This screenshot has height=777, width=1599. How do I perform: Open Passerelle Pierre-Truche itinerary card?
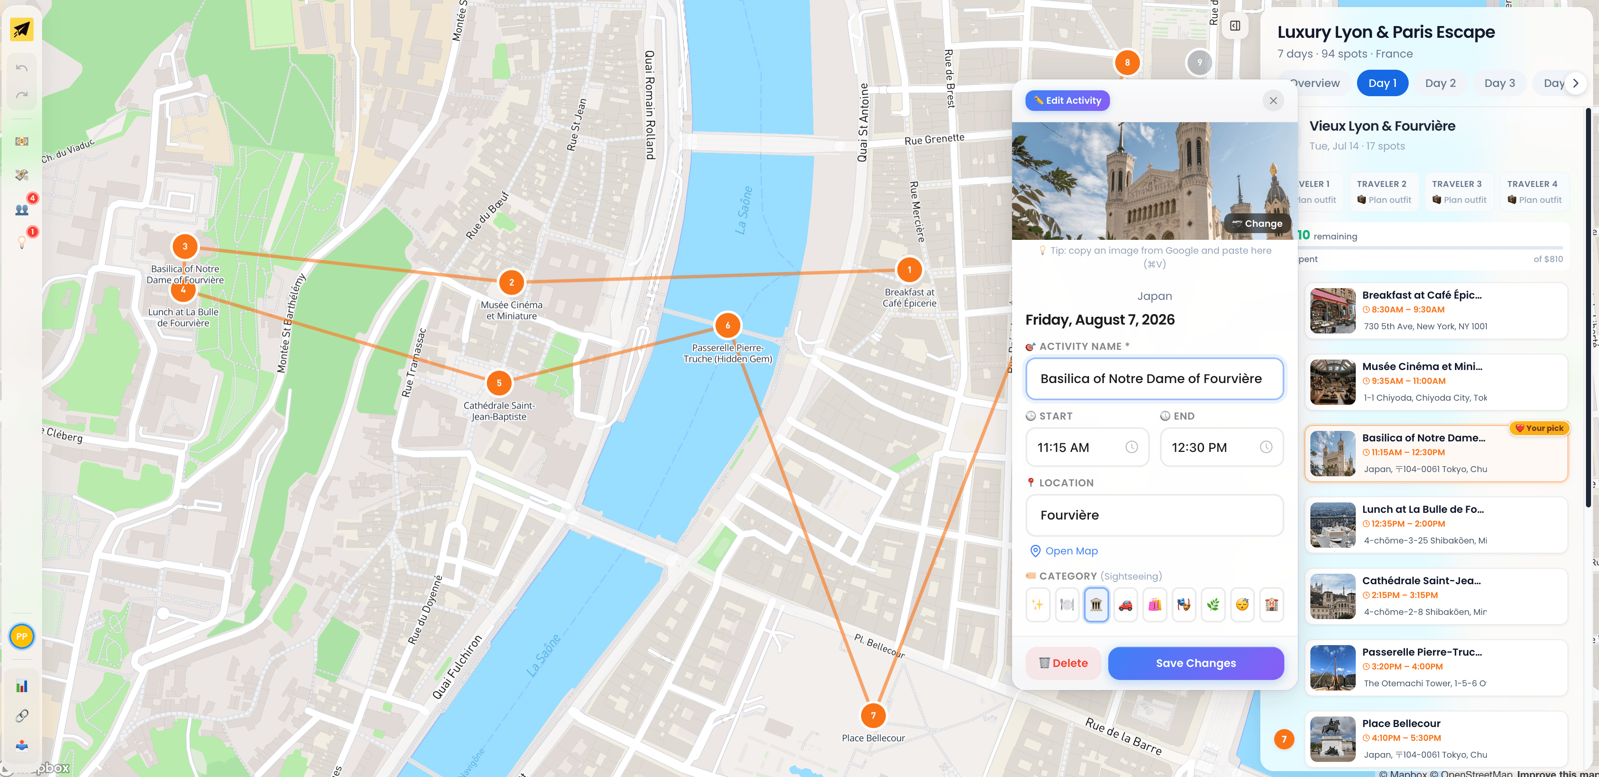pyautogui.click(x=1436, y=668)
